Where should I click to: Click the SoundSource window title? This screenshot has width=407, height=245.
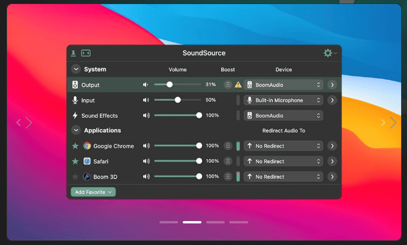[x=204, y=53]
